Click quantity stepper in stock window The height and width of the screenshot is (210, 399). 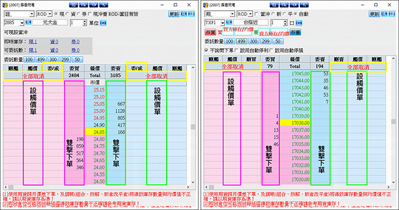pyautogui.click(x=84, y=23)
